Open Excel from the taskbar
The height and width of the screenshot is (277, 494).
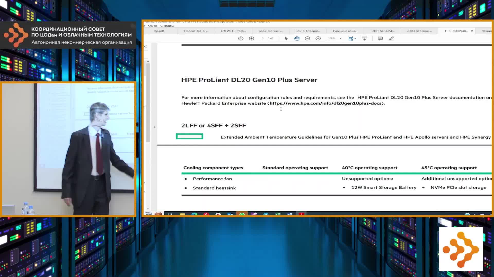pos(278,214)
